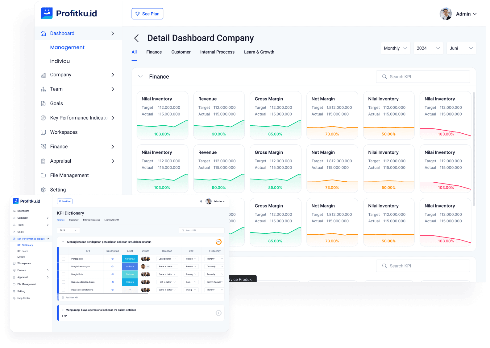Screen dimensions: 490x348
Task: Click the plus icon beside Add New KPI
Action: tap(63, 297)
